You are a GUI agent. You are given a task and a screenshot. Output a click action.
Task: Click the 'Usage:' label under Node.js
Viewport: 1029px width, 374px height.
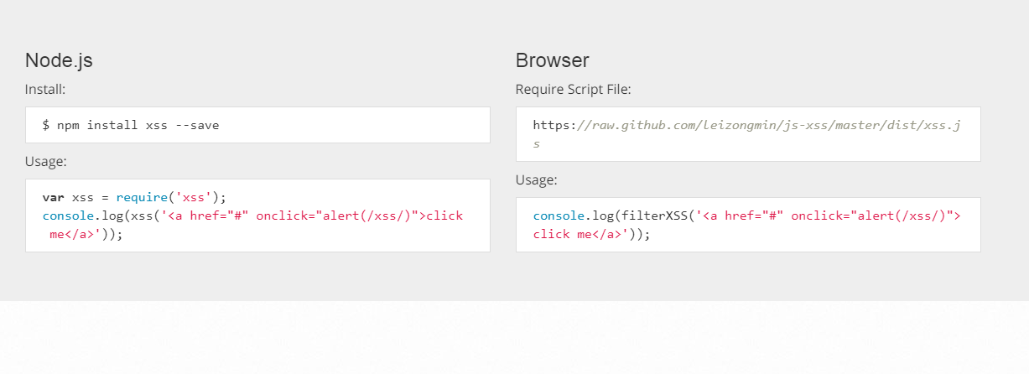coord(46,161)
